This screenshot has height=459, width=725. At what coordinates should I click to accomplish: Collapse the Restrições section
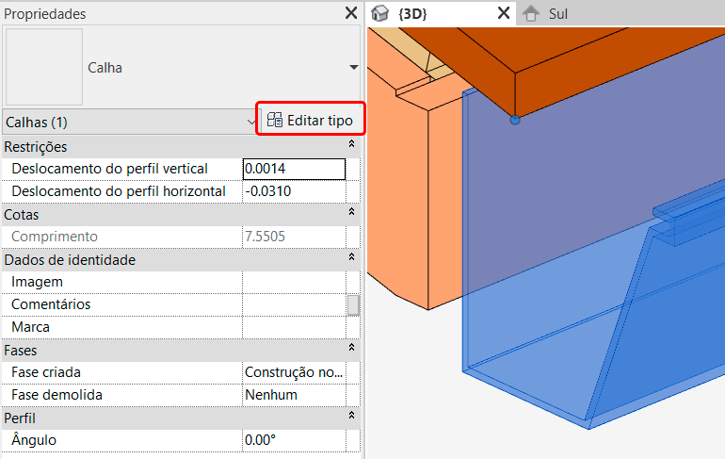pos(351,144)
